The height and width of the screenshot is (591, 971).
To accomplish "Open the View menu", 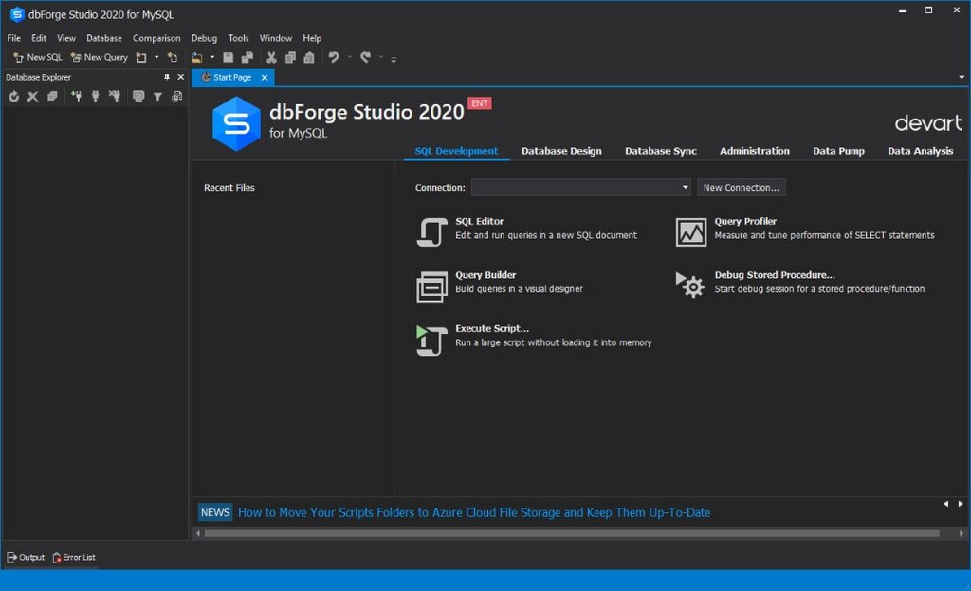I will click(66, 38).
